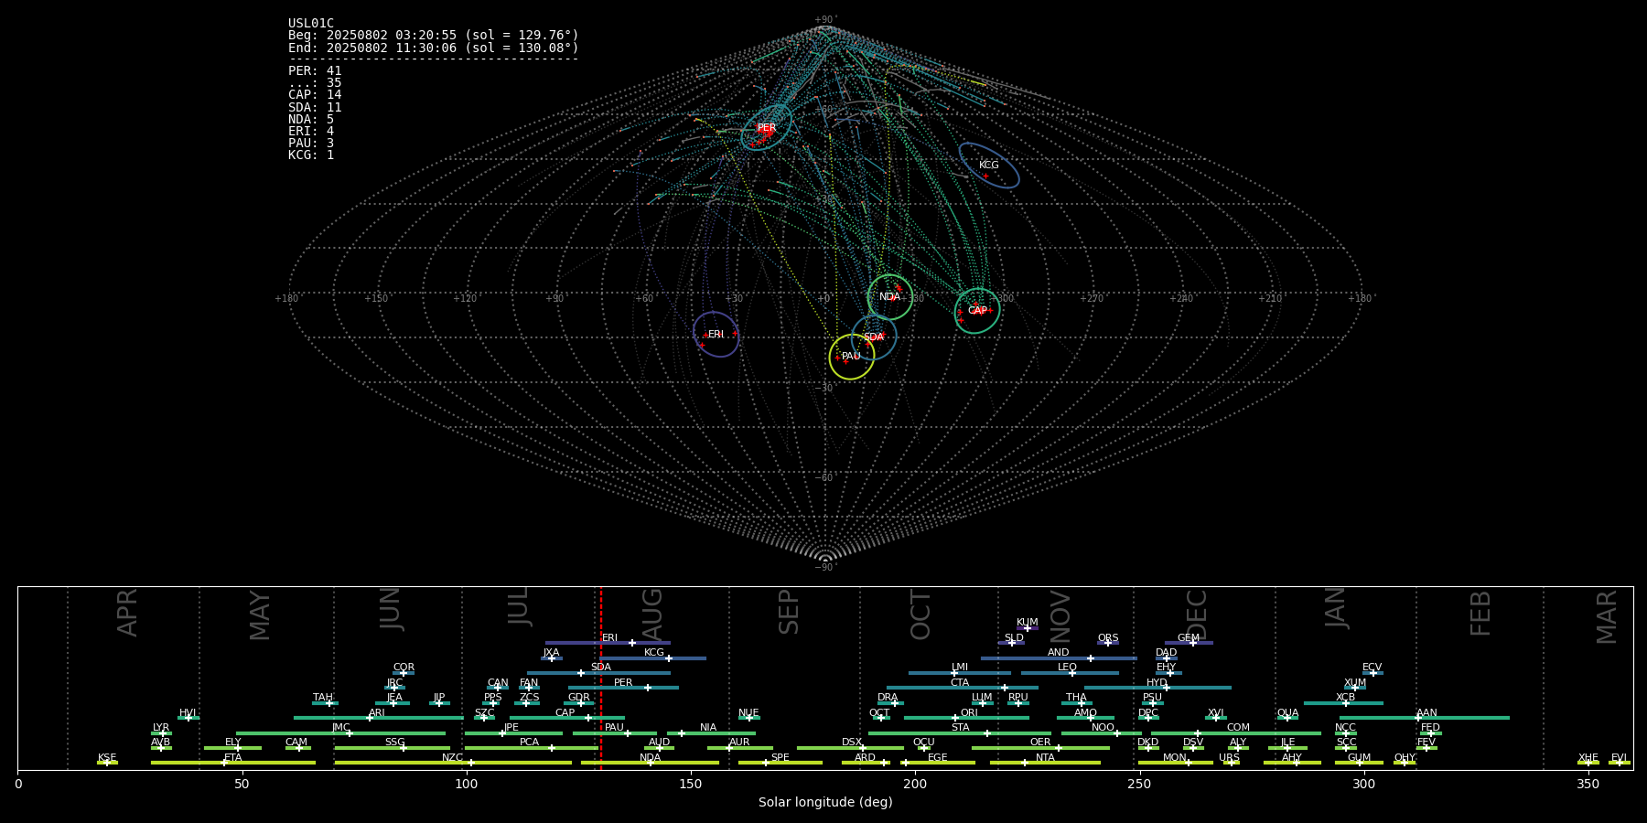The width and height of the screenshot is (1647, 823).
Task: Click the -90° label on sky map
Action: [x=825, y=567]
